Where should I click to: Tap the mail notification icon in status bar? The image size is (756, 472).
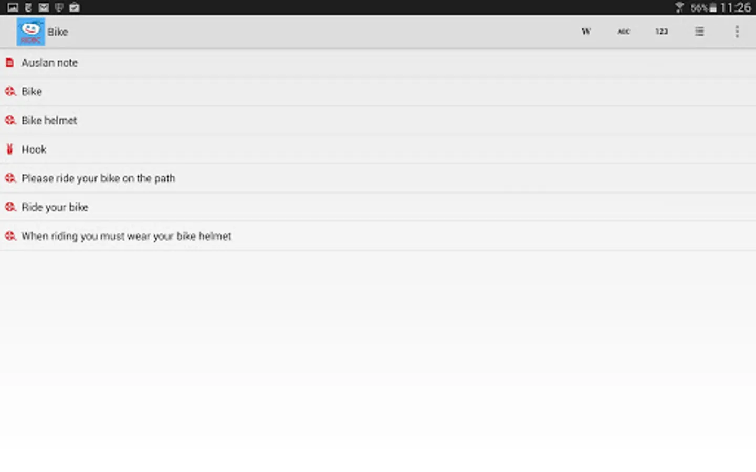tap(44, 7)
